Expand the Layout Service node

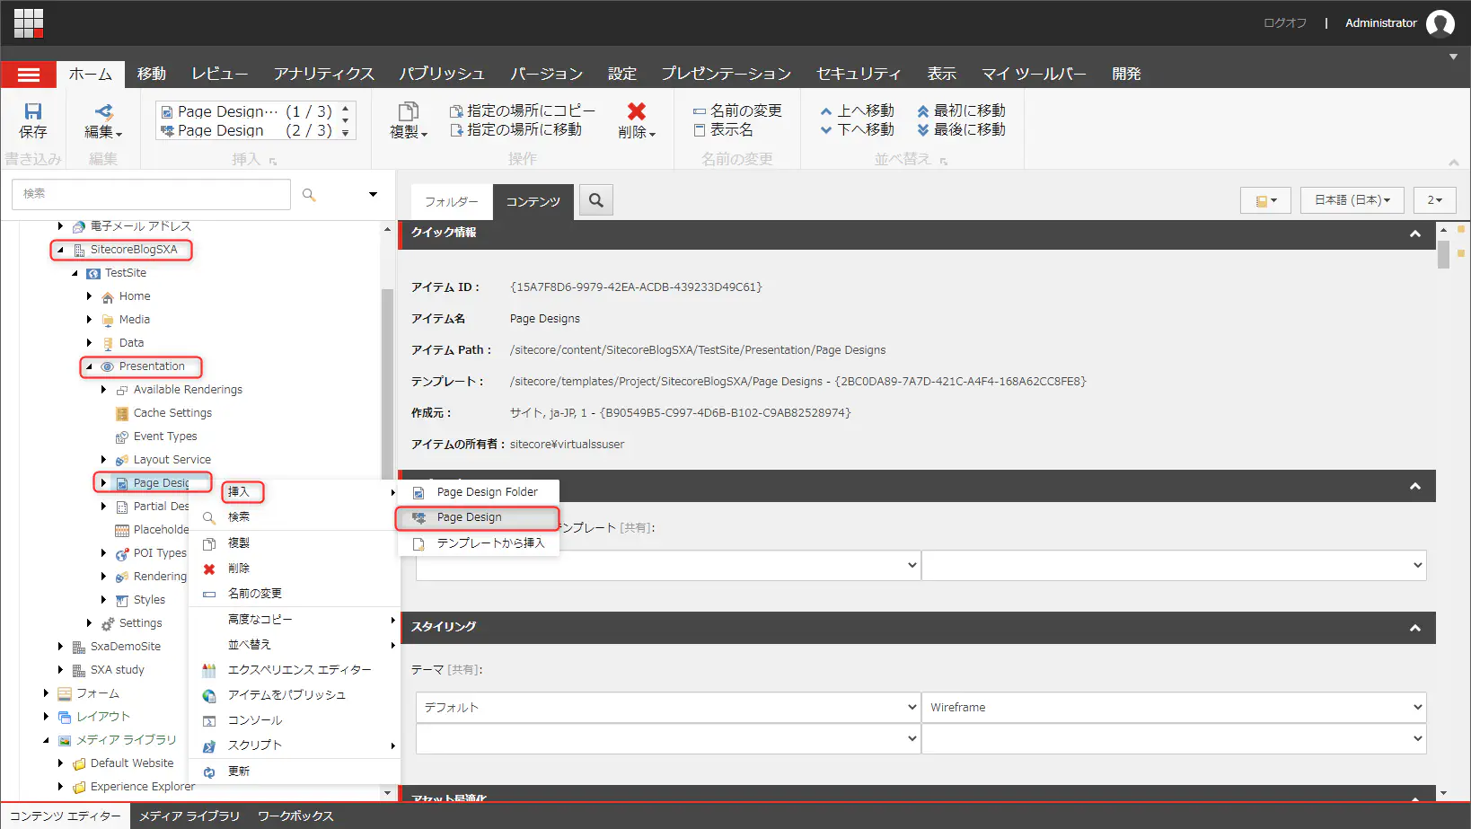click(x=103, y=460)
